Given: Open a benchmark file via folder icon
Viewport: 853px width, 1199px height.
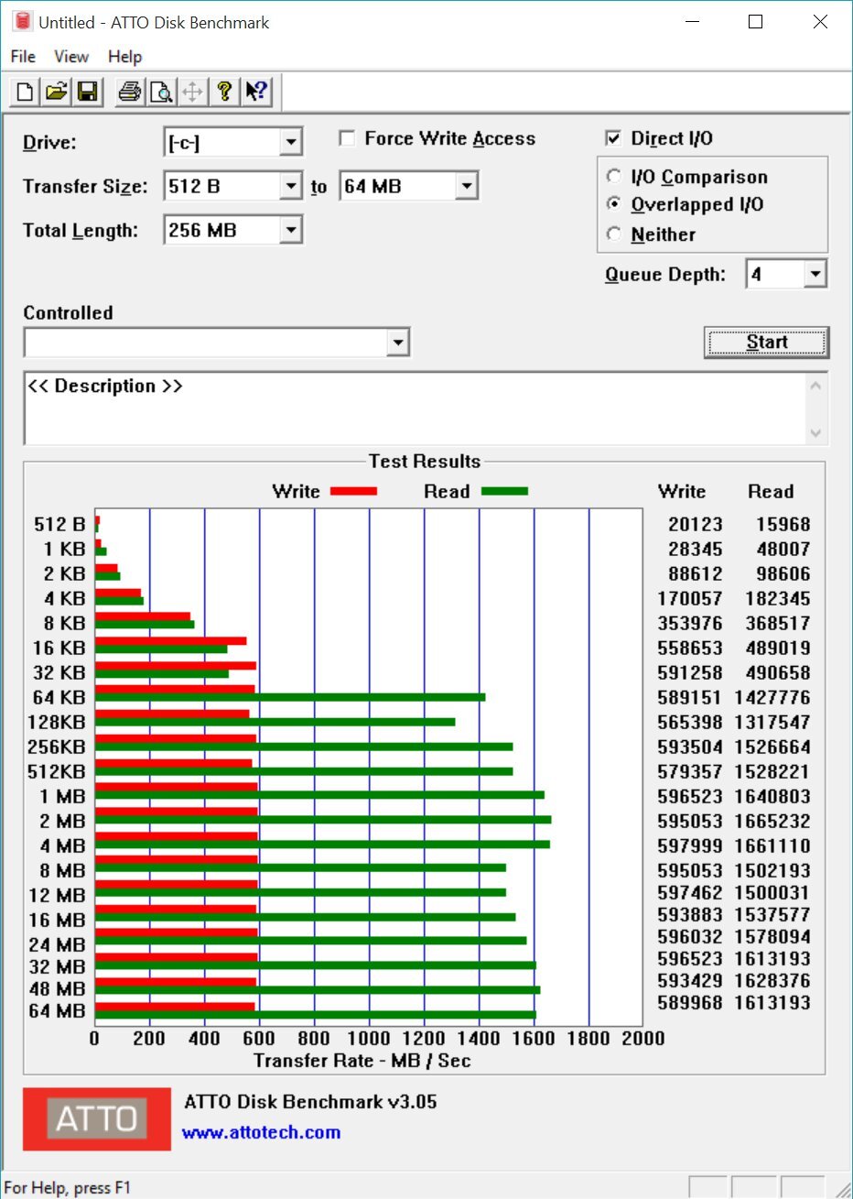Looking at the screenshot, I should coord(57,92).
